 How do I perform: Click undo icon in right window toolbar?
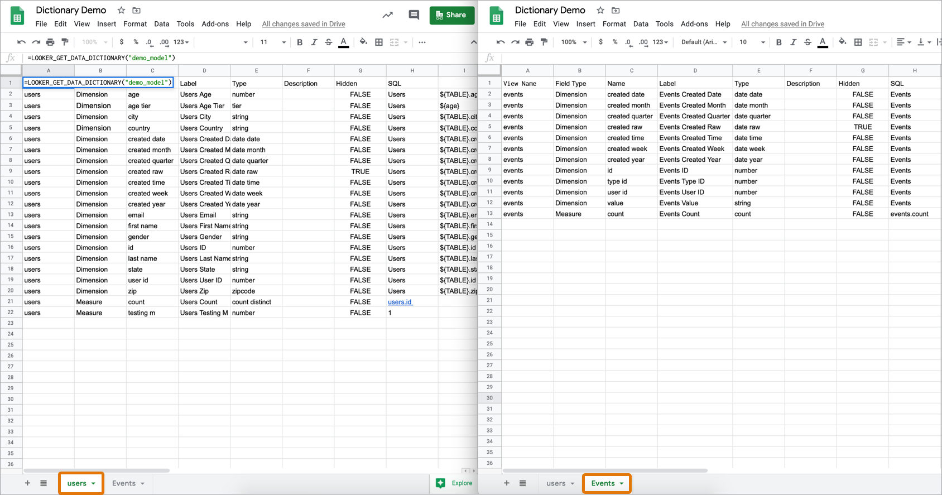[501, 42]
